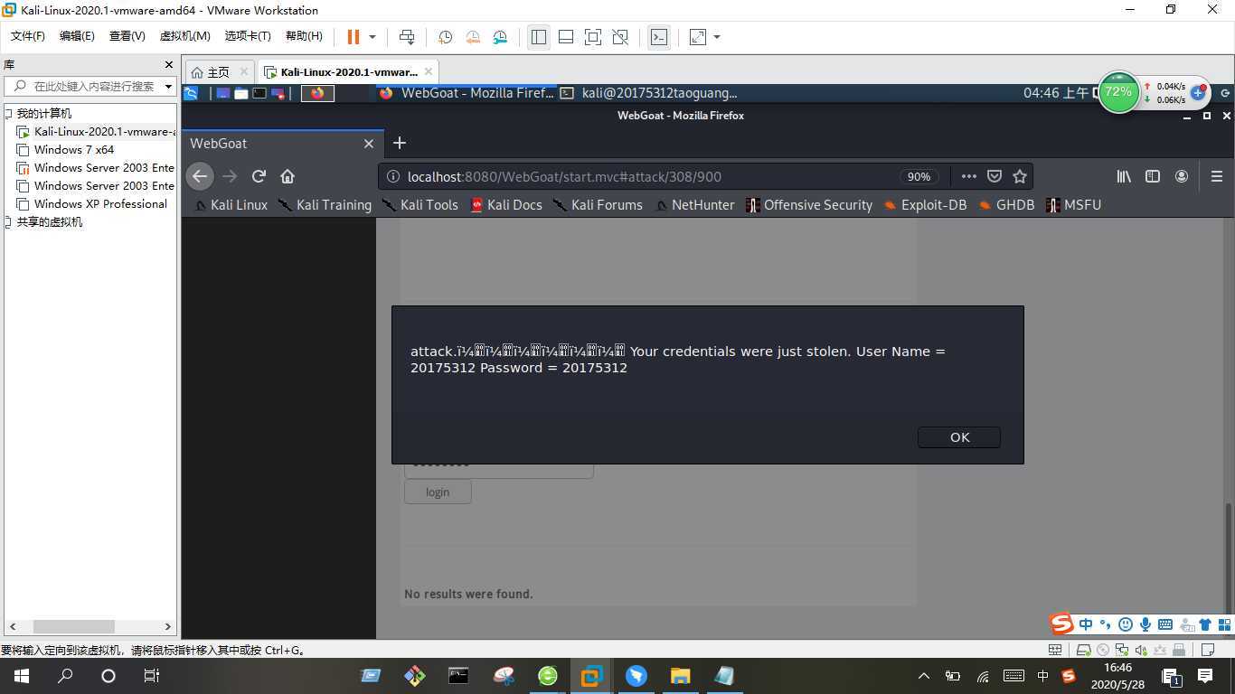
Task: Open the Firefox hamburger menu
Action: [x=1217, y=176]
